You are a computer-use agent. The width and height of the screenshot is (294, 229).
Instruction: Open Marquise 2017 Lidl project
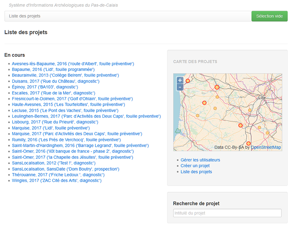[51, 128]
